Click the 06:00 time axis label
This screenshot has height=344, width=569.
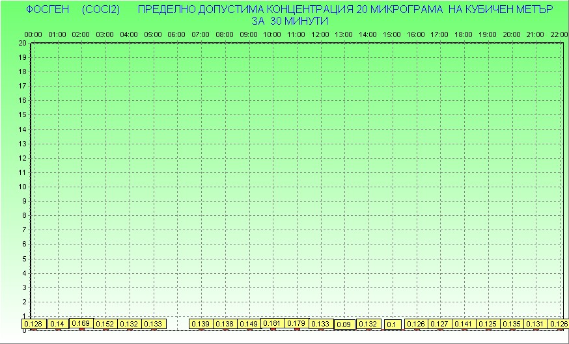pyautogui.click(x=176, y=34)
